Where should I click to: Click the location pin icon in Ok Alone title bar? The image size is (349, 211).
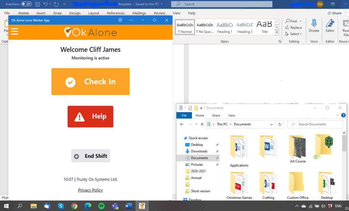120,20
